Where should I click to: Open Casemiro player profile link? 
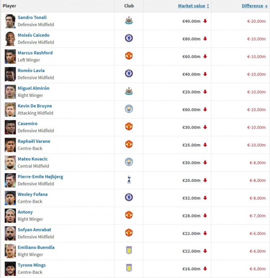click(x=27, y=124)
